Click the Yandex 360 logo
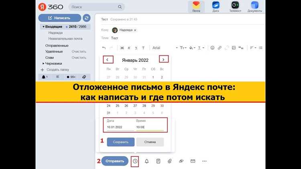Image resolution: width=301 pixels, height=169 pixels. pyautogui.click(x=51, y=7)
